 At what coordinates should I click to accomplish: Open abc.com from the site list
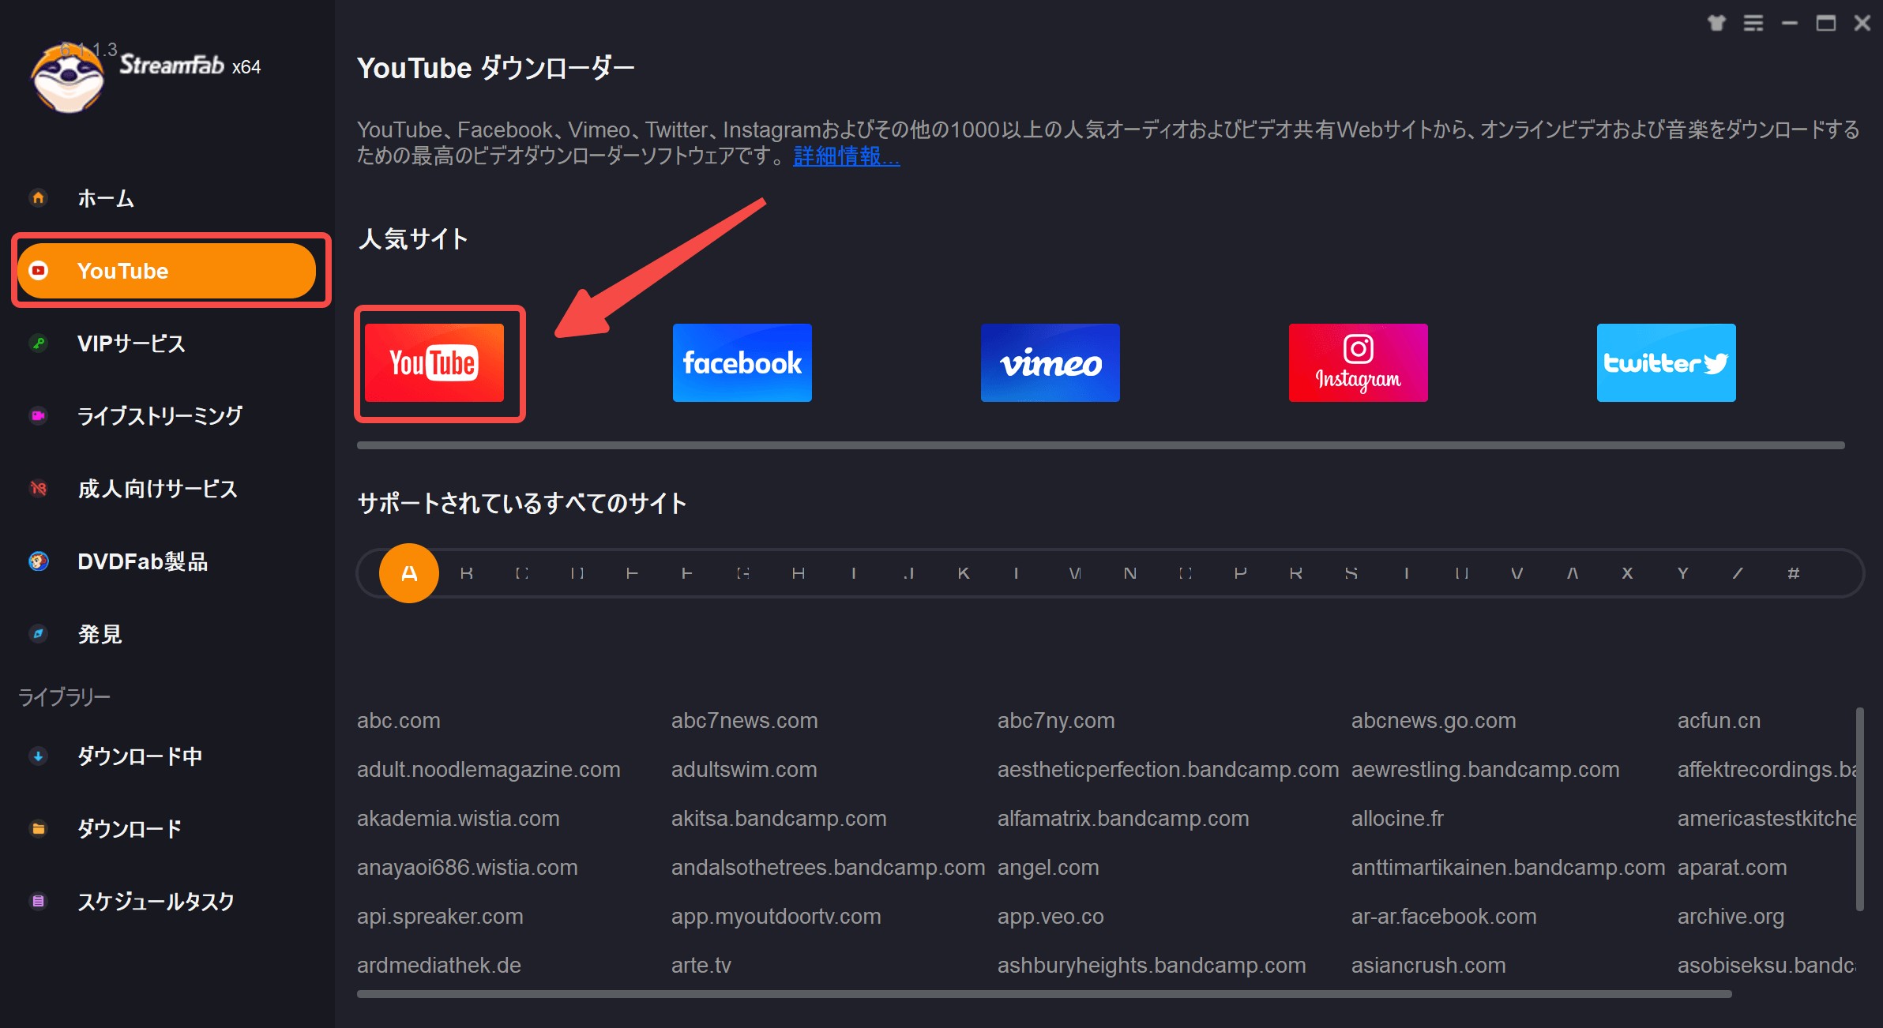[x=399, y=720]
